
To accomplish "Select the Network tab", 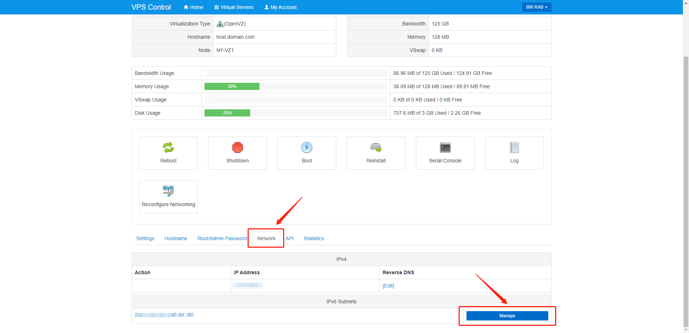I will [266, 238].
